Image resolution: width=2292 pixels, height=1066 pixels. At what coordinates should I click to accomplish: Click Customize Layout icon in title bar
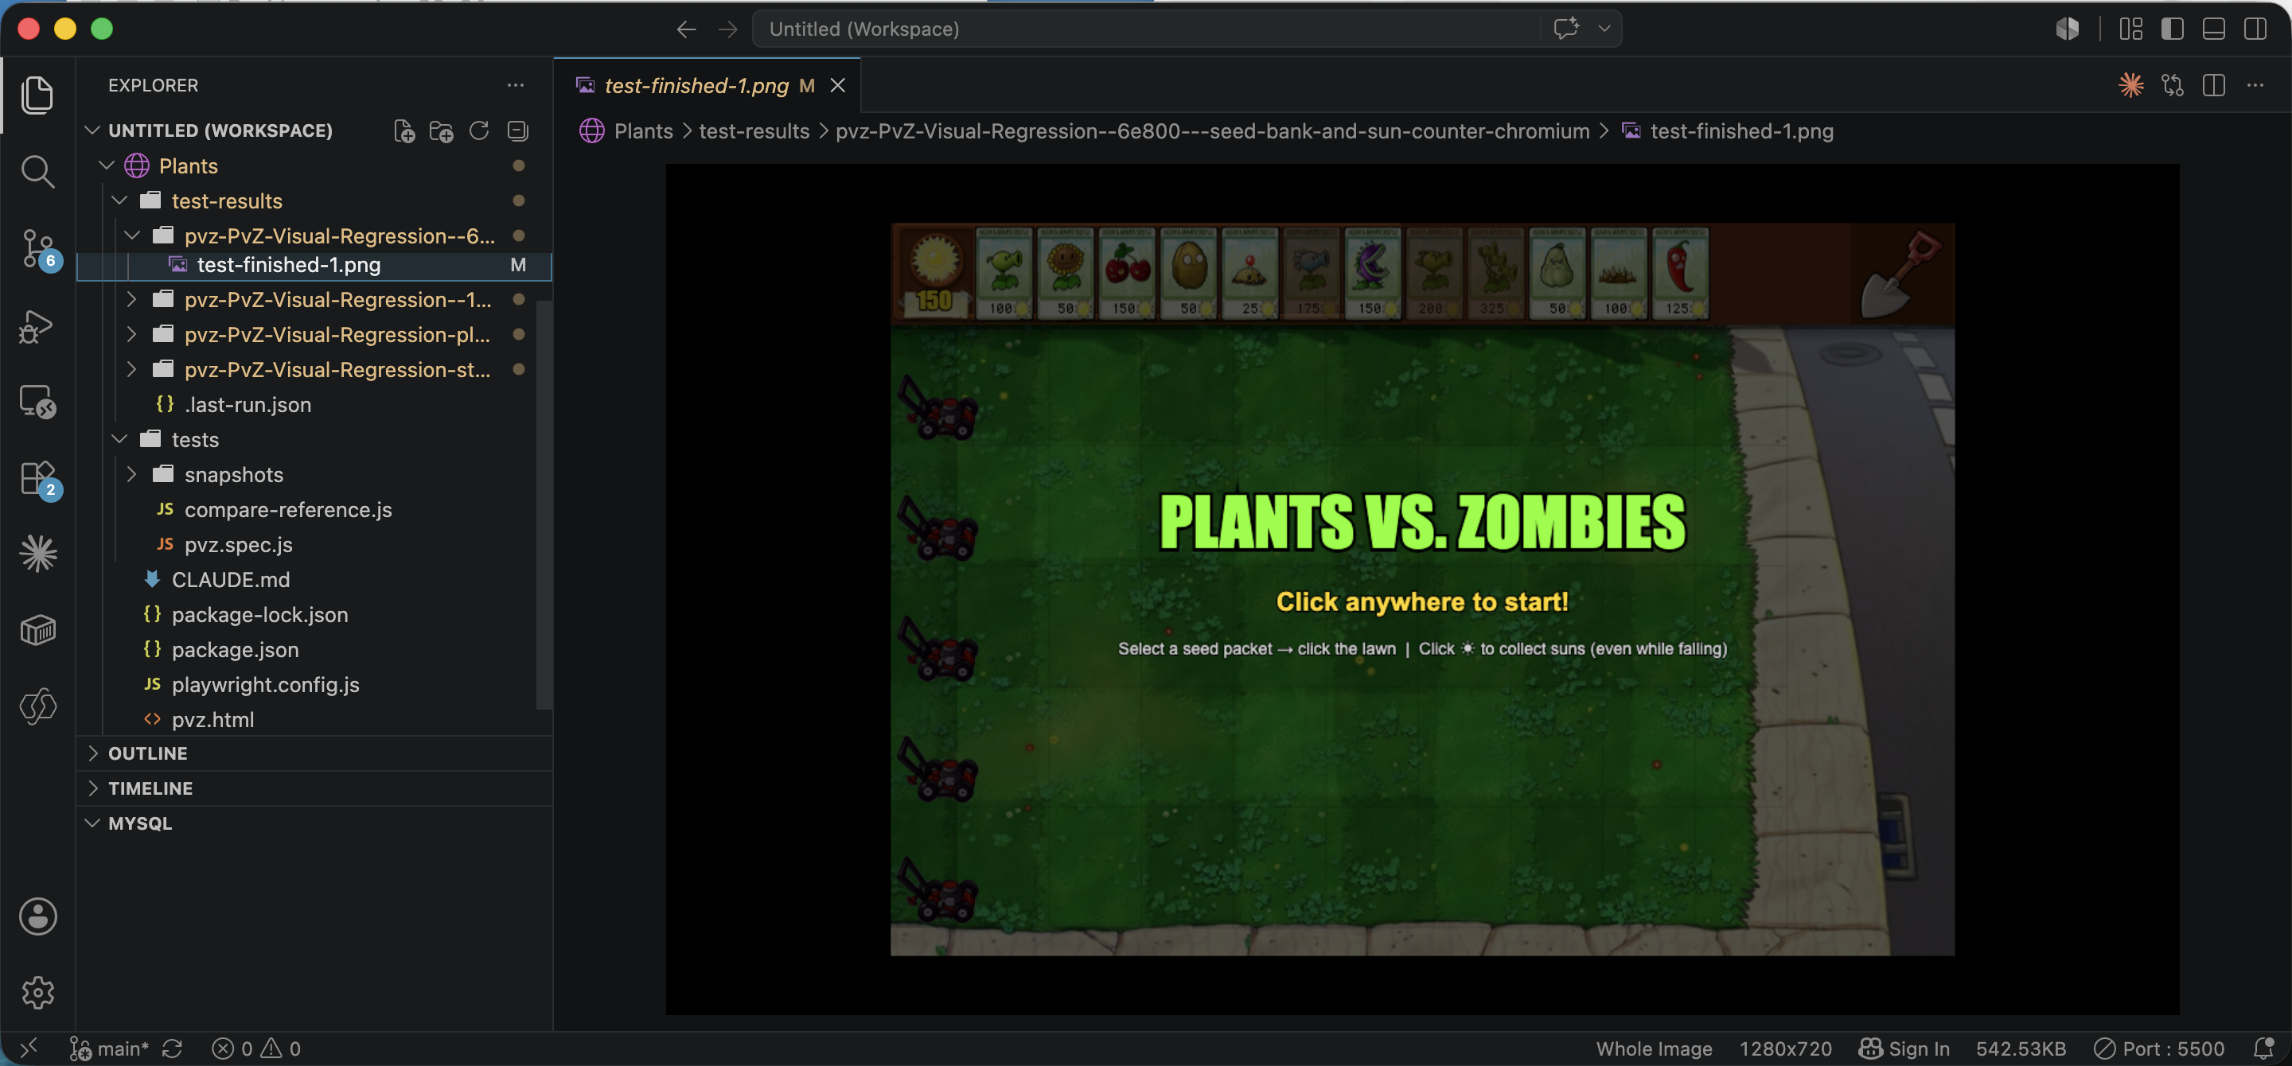pyautogui.click(x=2131, y=29)
